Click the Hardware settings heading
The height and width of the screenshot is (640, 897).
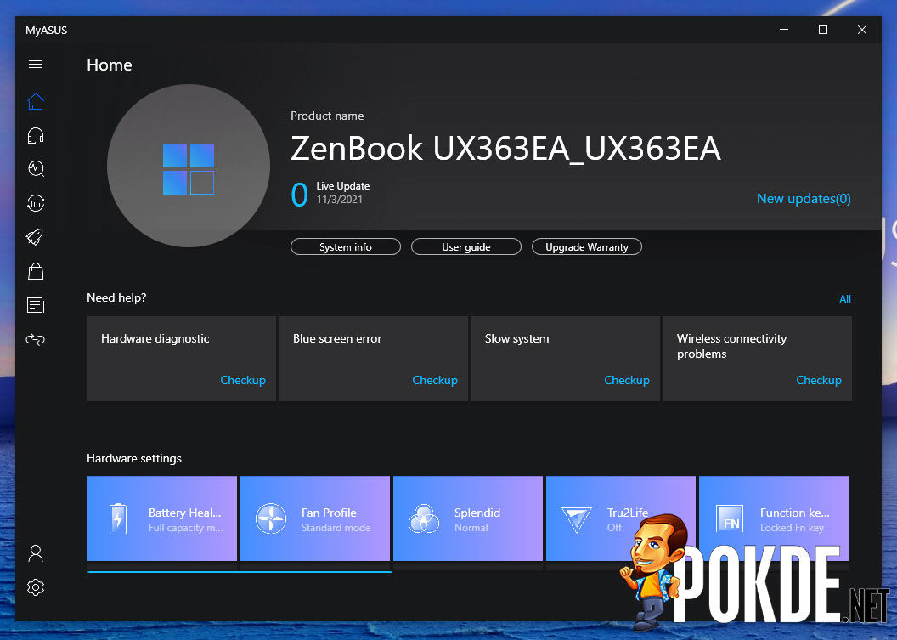[x=134, y=458]
